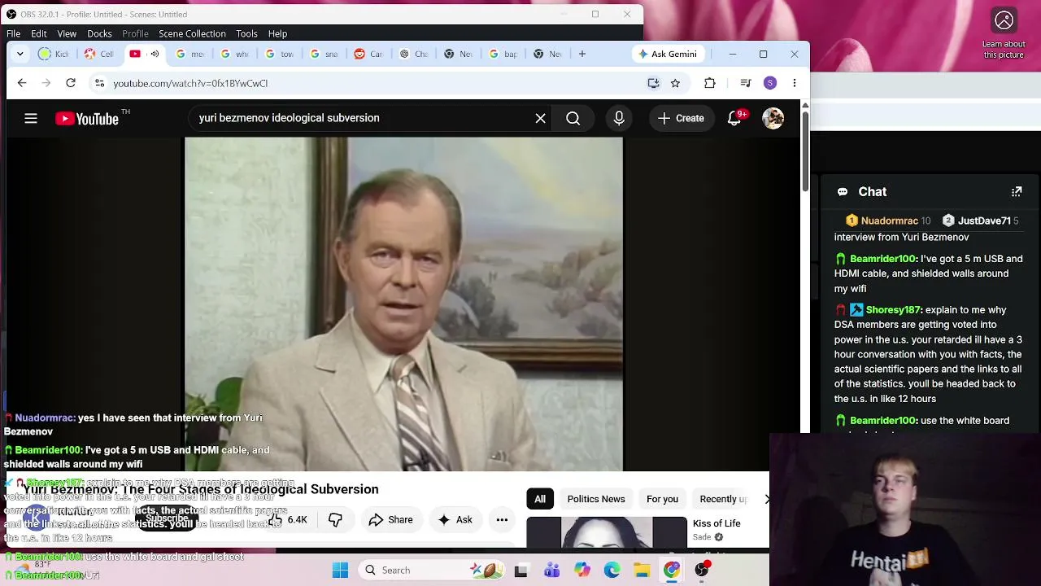The image size is (1041, 586).
Task: Select the 'All' filter chip
Action: point(540,499)
